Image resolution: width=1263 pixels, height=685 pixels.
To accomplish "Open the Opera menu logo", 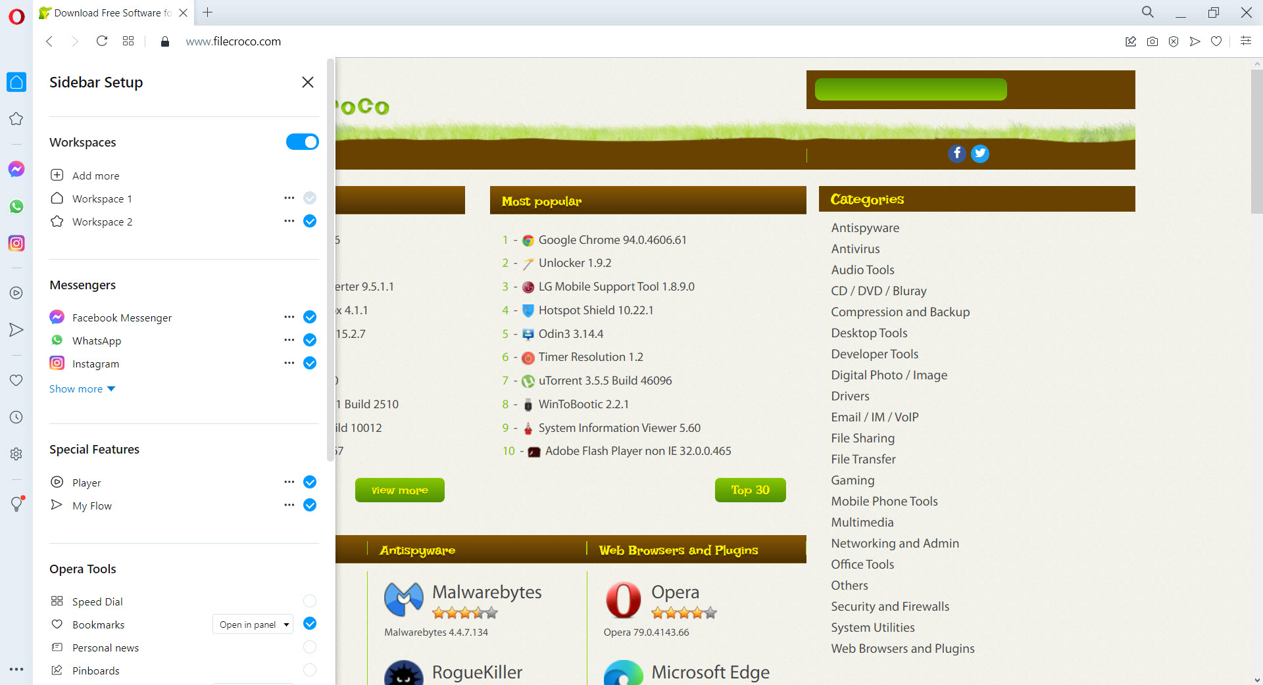I will tap(16, 16).
